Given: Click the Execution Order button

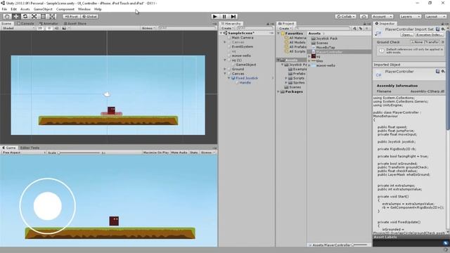Looking at the screenshot, I should pyautogui.click(x=430, y=34).
